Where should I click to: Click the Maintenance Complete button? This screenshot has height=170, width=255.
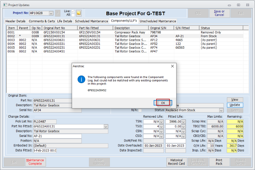click(35, 162)
